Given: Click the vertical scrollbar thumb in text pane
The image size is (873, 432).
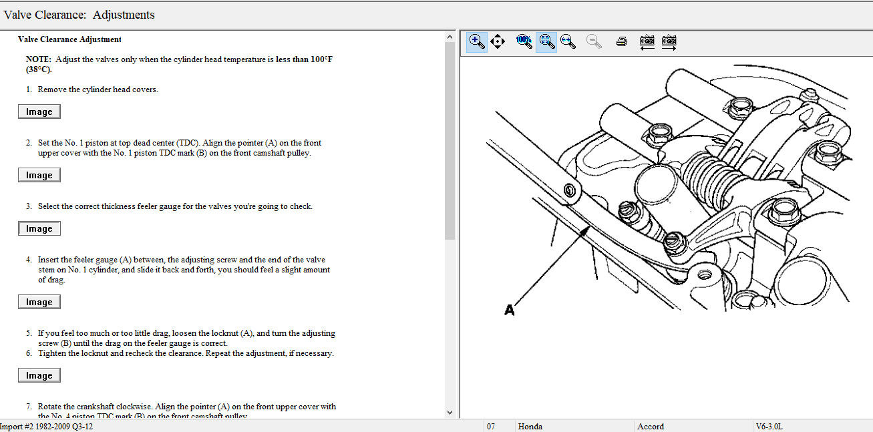Looking at the screenshot, I should pyautogui.click(x=450, y=141).
